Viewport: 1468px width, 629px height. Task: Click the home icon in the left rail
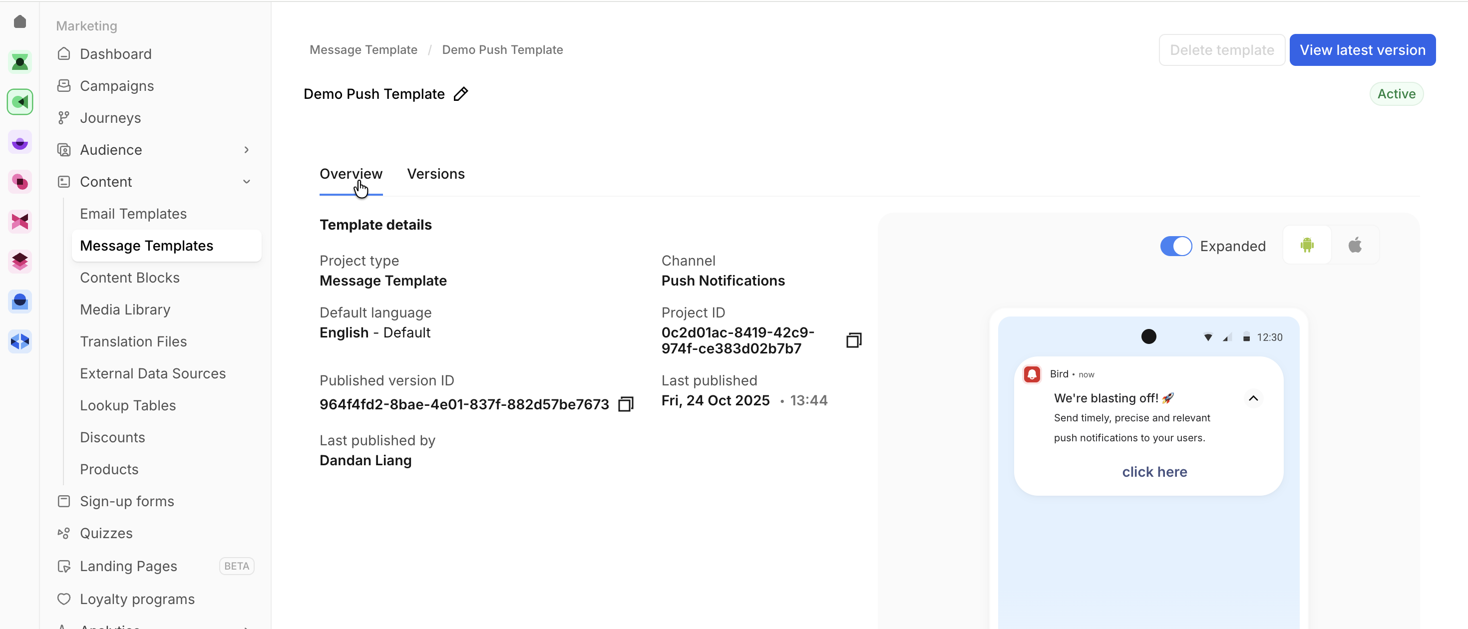pyautogui.click(x=20, y=21)
